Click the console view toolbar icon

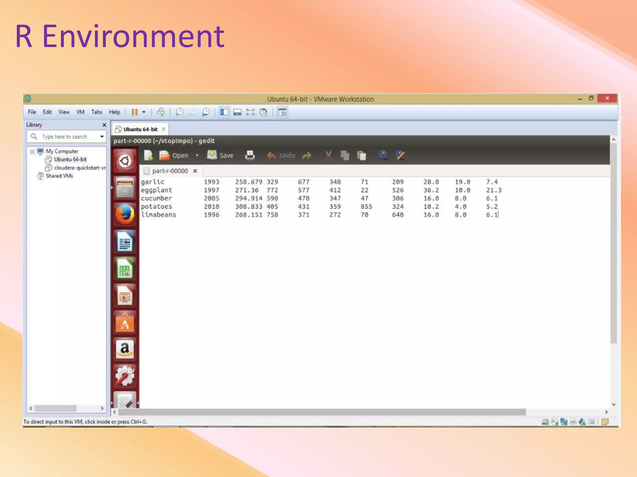click(282, 112)
